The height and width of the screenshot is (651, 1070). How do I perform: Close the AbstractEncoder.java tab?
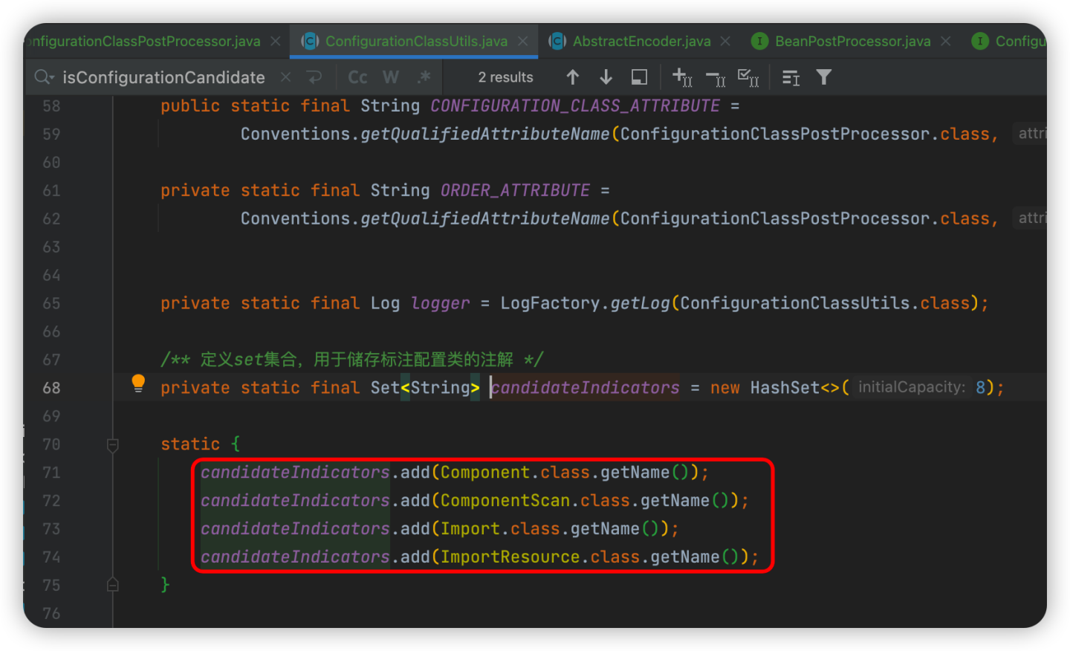coord(726,42)
